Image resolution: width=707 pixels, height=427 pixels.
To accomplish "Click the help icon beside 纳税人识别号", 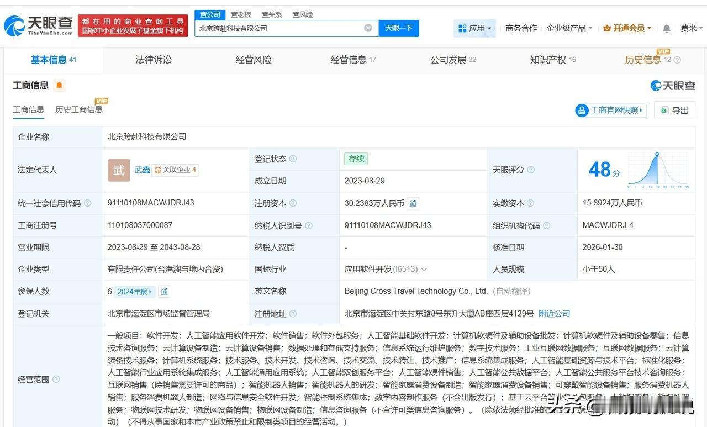I will point(308,225).
